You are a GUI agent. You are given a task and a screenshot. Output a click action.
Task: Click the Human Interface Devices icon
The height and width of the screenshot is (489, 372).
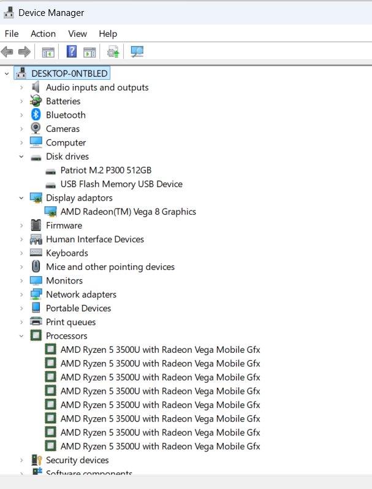click(x=36, y=239)
